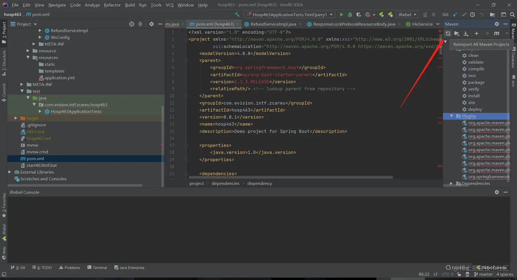Run with JRebel rocket icon
The height and width of the screenshot is (280, 517).
(381, 14)
